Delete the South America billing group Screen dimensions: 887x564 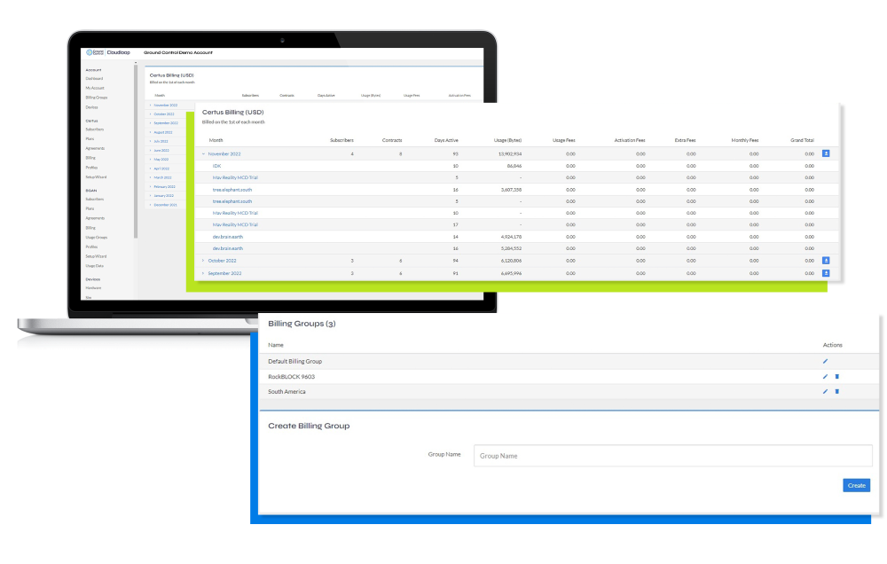click(x=837, y=391)
